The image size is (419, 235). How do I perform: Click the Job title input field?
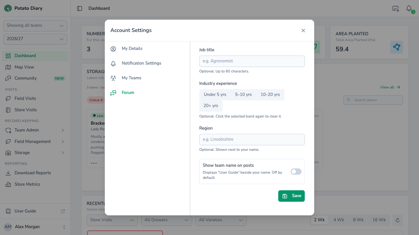[x=252, y=61]
